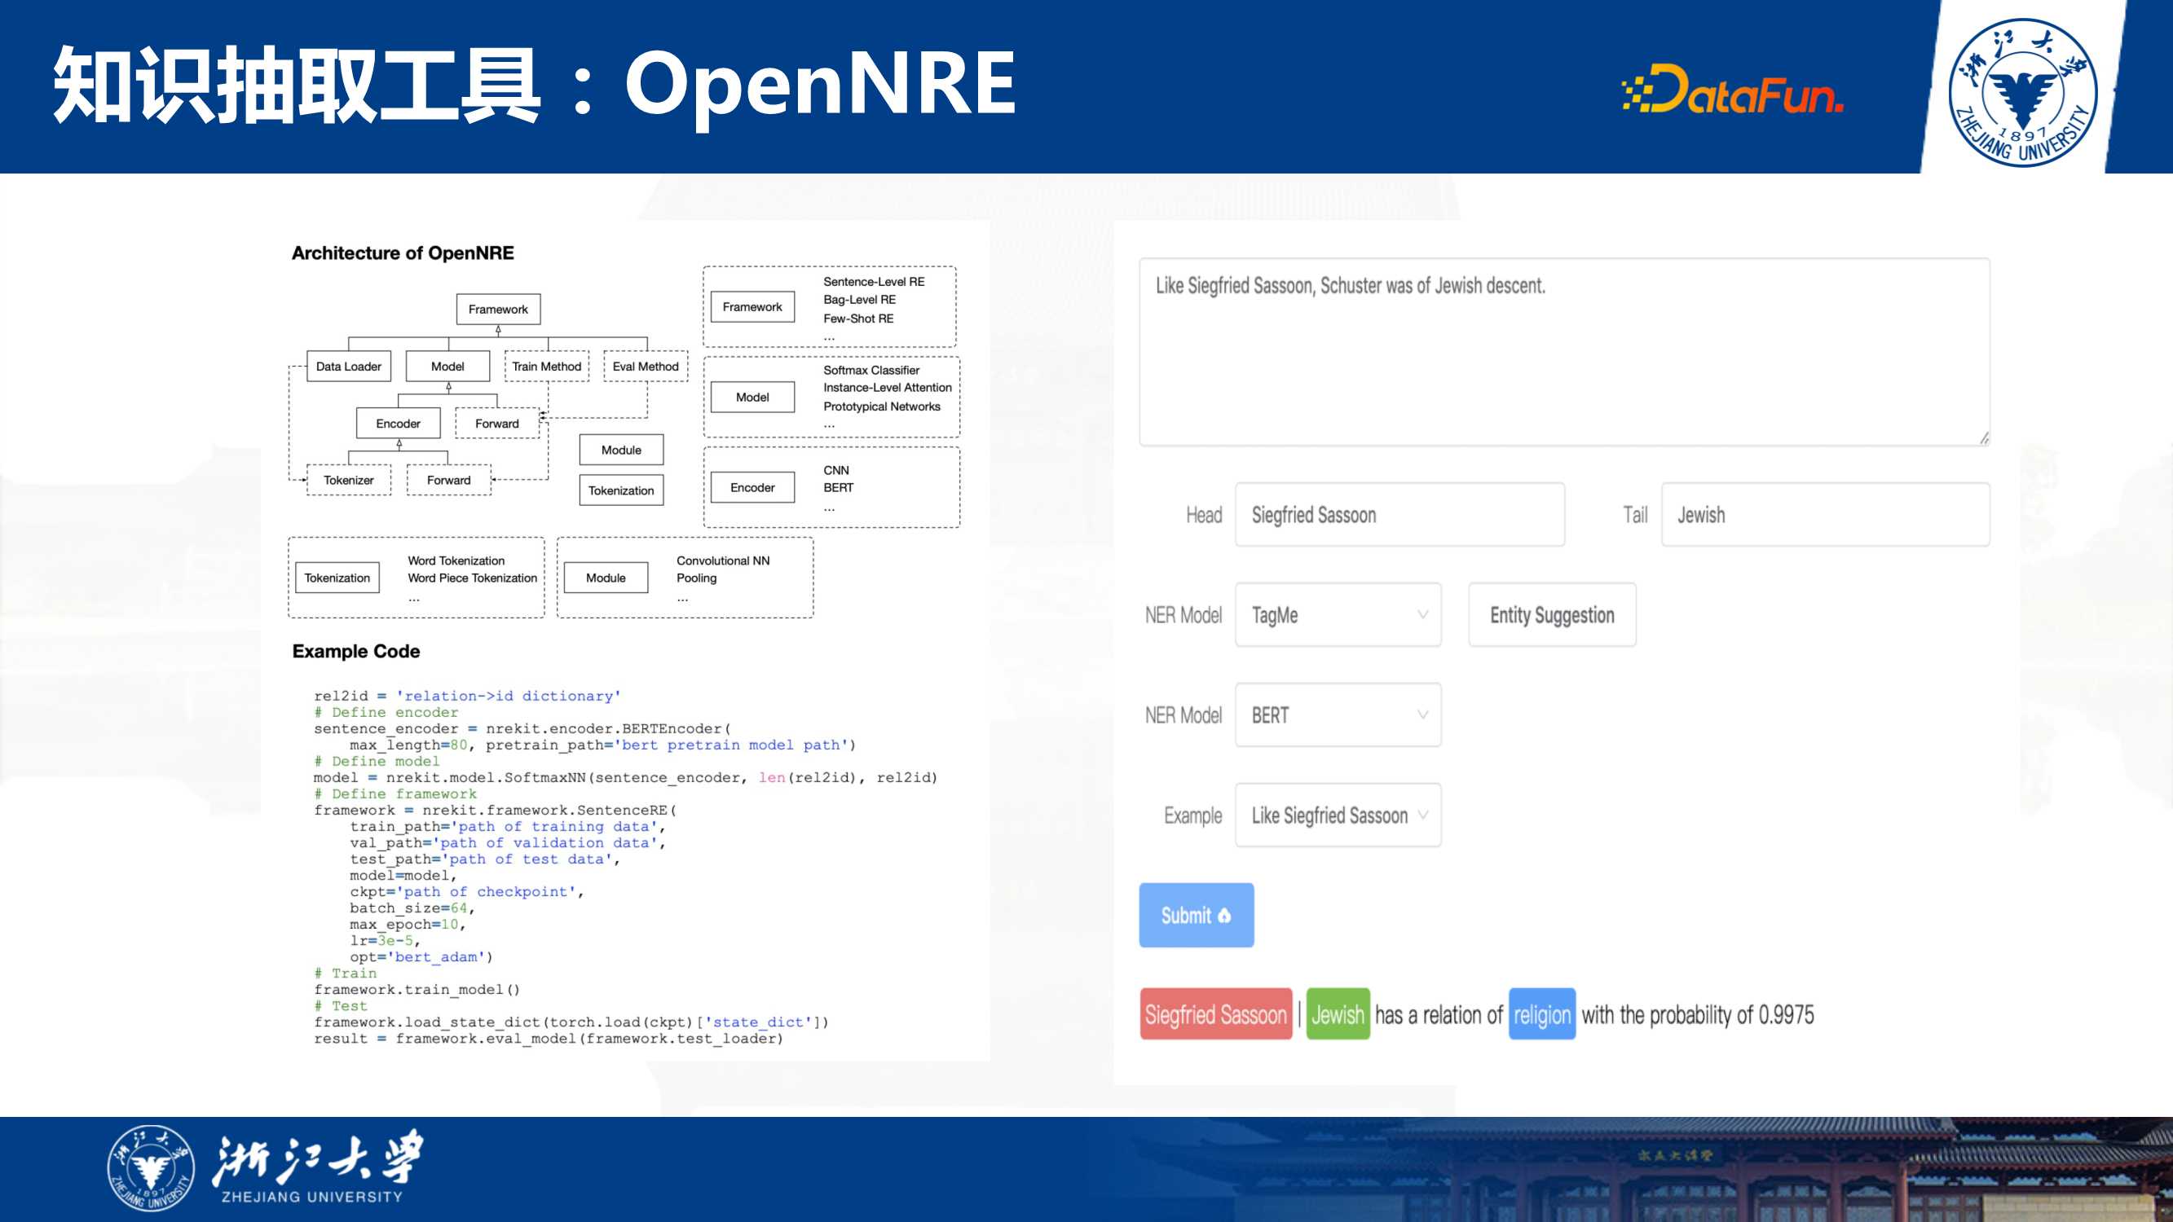Click the 'ZHEJIANG UNIVERSITY' footer text

(x=312, y=1197)
